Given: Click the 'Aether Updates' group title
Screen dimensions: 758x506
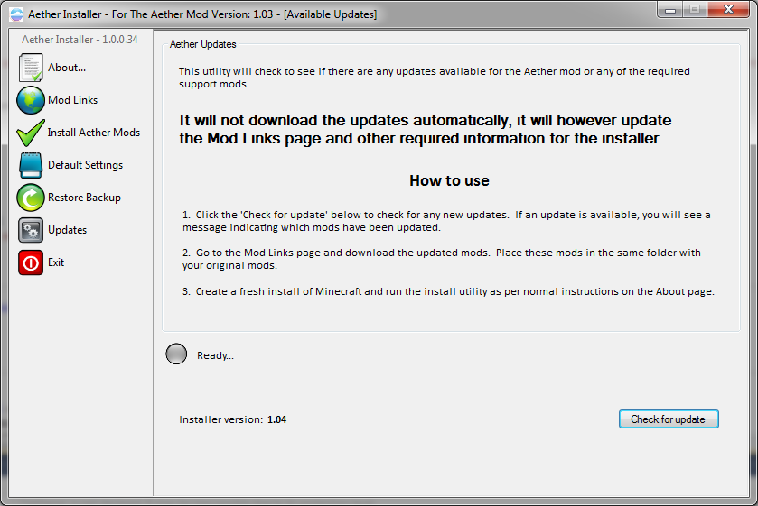Looking at the screenshot, I should [202, 44].
